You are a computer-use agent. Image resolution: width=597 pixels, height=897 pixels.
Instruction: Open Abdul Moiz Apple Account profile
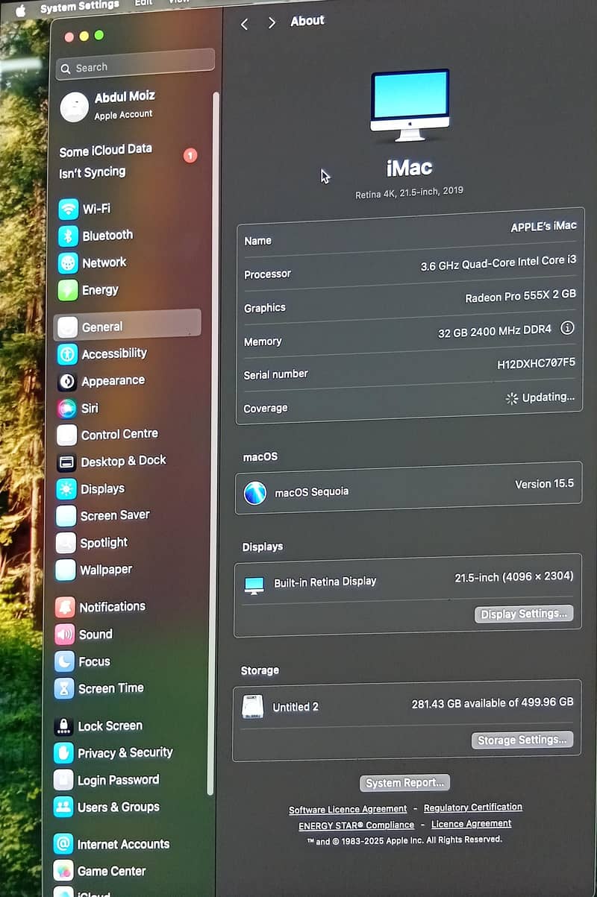coord(108,106)
